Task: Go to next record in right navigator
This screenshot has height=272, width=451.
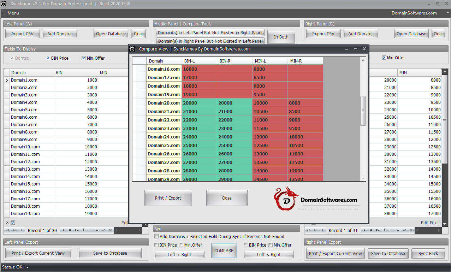Action: (x=364, y=230)
